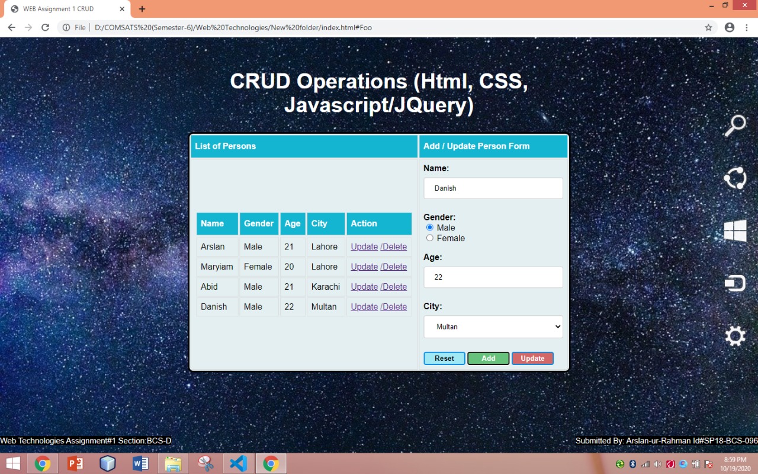Click the green Add button

click(489, 358)
